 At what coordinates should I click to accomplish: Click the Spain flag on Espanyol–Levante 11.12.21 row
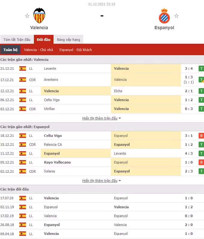coord(22,153)
